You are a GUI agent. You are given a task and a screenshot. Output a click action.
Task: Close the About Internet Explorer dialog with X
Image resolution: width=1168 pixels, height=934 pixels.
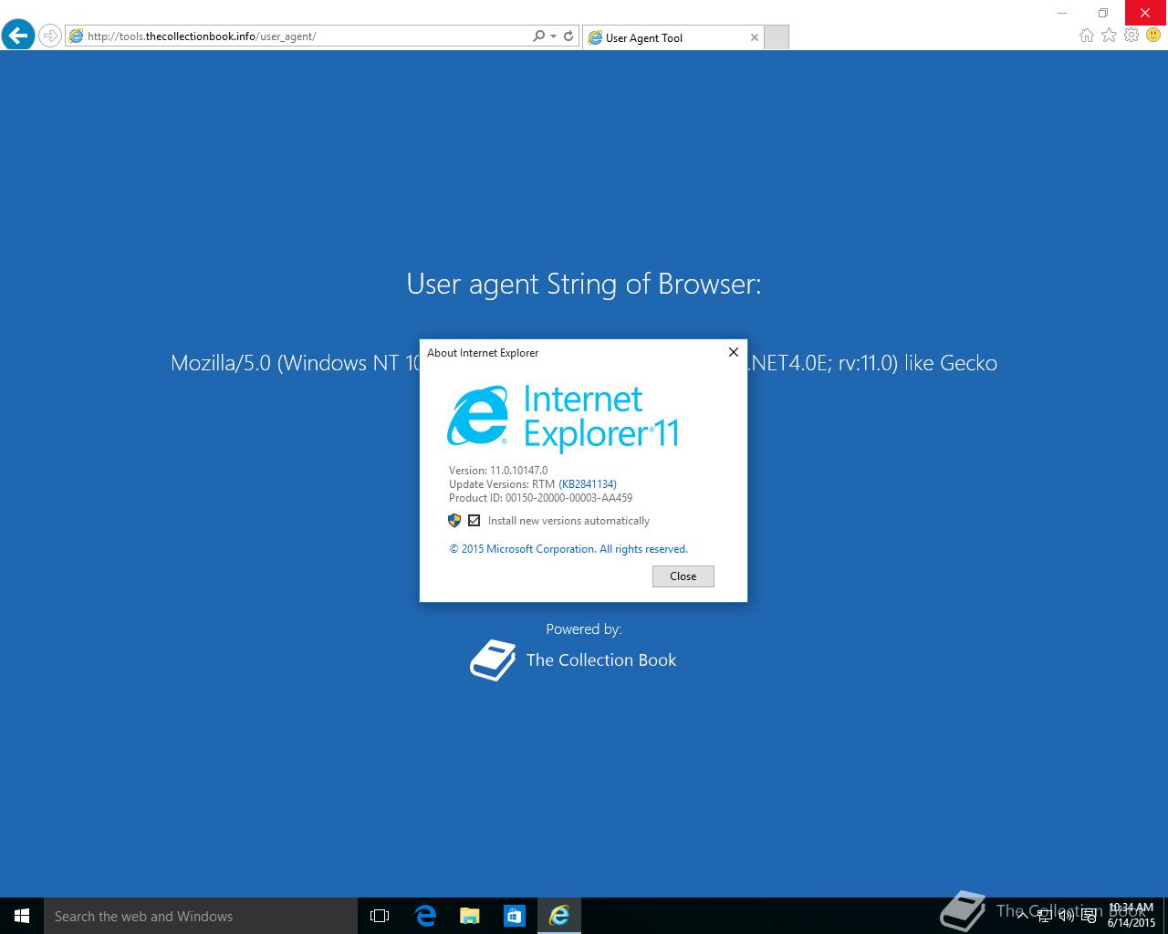click(x=733, y=352)
